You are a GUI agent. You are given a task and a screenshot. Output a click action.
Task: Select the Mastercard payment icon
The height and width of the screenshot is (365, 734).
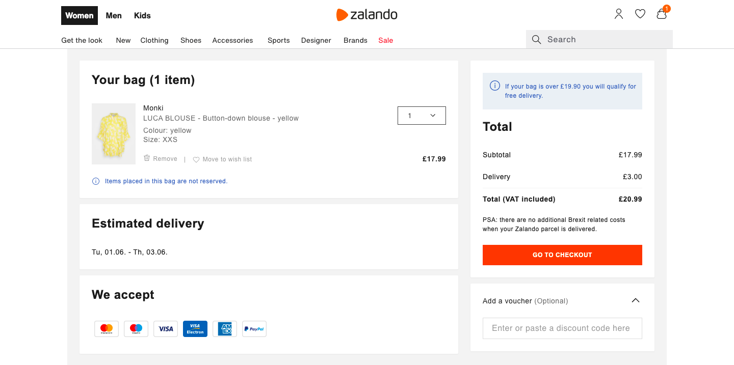106,328
